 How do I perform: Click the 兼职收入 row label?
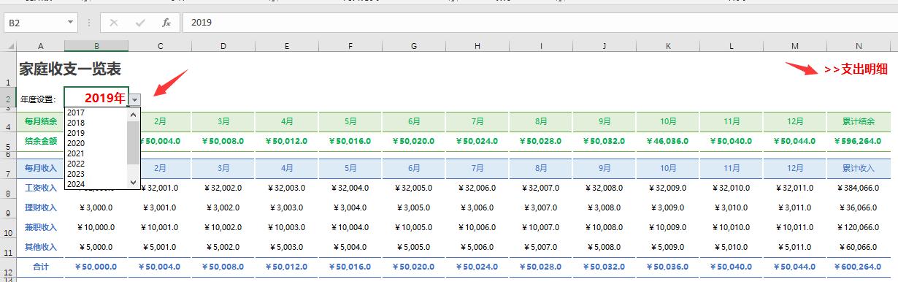[x=40, y=227]
